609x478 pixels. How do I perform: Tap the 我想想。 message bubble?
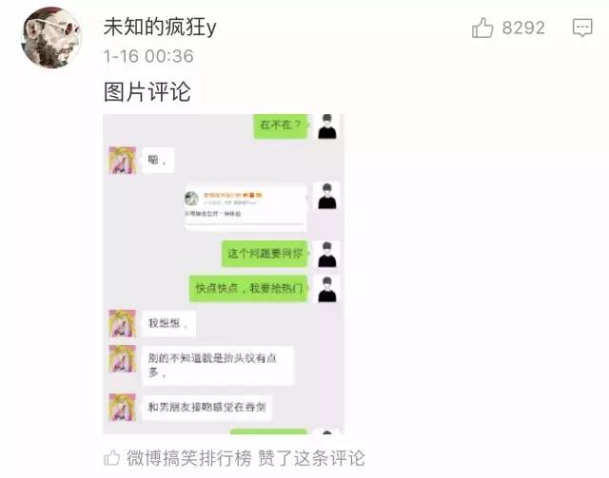(x=168, y=323)
